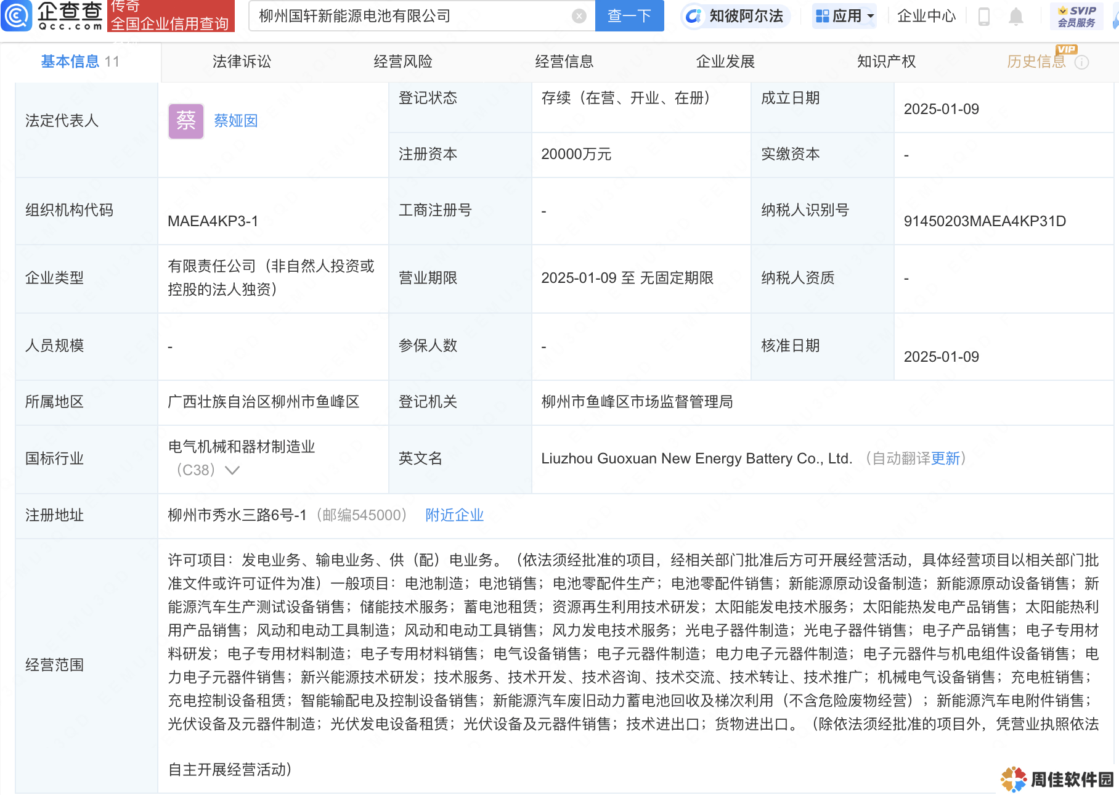This screenshot has width=1119, height=795.
Task: Select registration status 存续（在营、开业、在册）
Action: click(629, 98)
